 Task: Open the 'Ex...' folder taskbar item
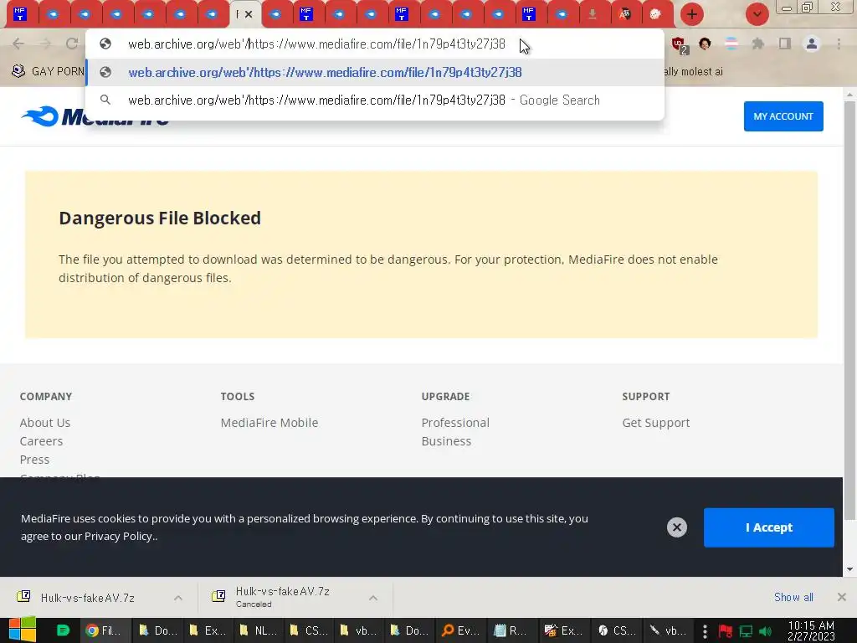(x=208, y=630)
